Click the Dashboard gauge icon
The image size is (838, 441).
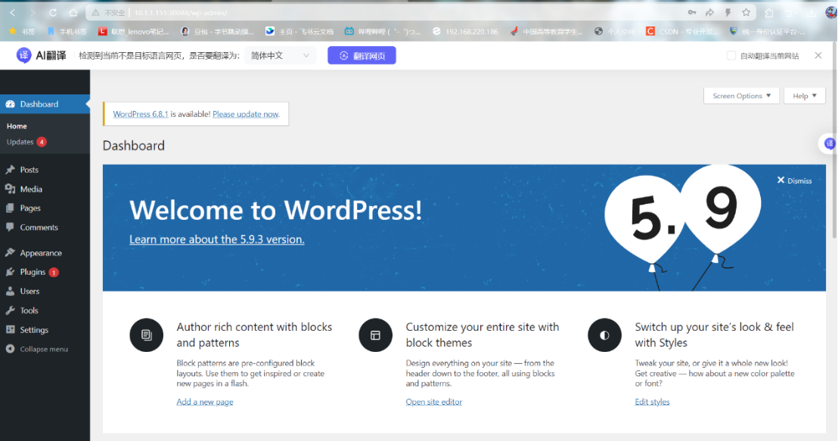click(10, 104)
